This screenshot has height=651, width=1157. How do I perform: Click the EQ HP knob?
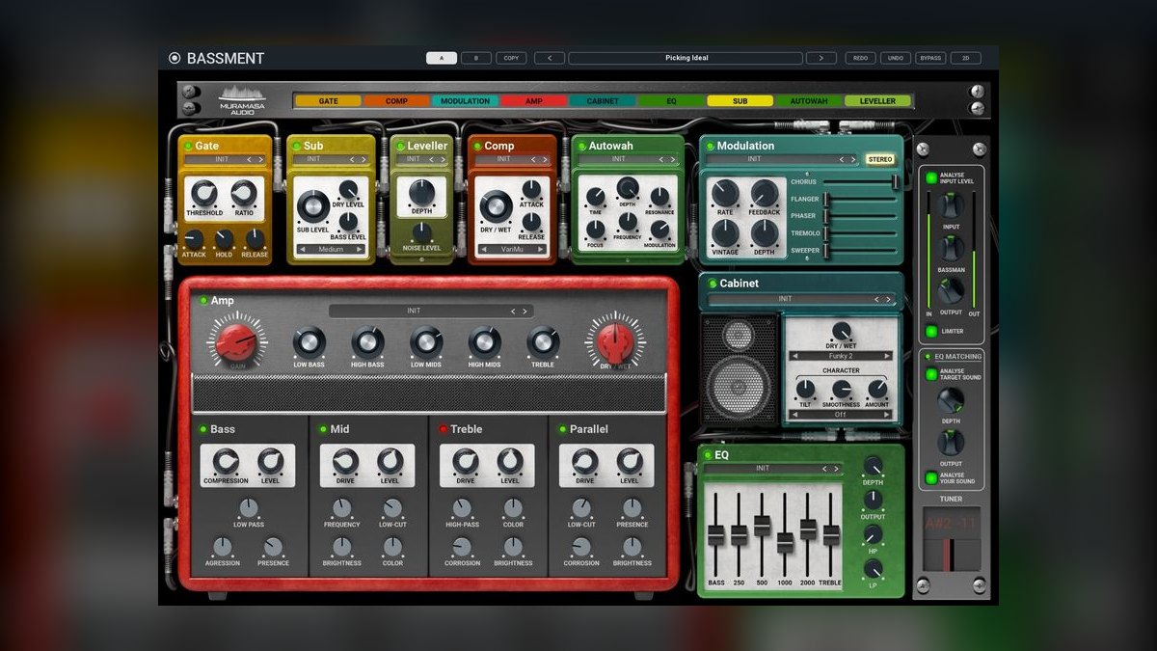pyautogui.click(x=873, y=533)
